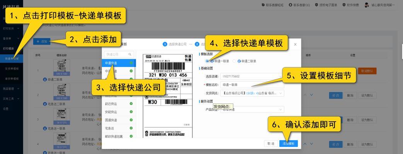Click 设为默认 on table row 4
Screen dimensions: 403x154
pos(367,144)
